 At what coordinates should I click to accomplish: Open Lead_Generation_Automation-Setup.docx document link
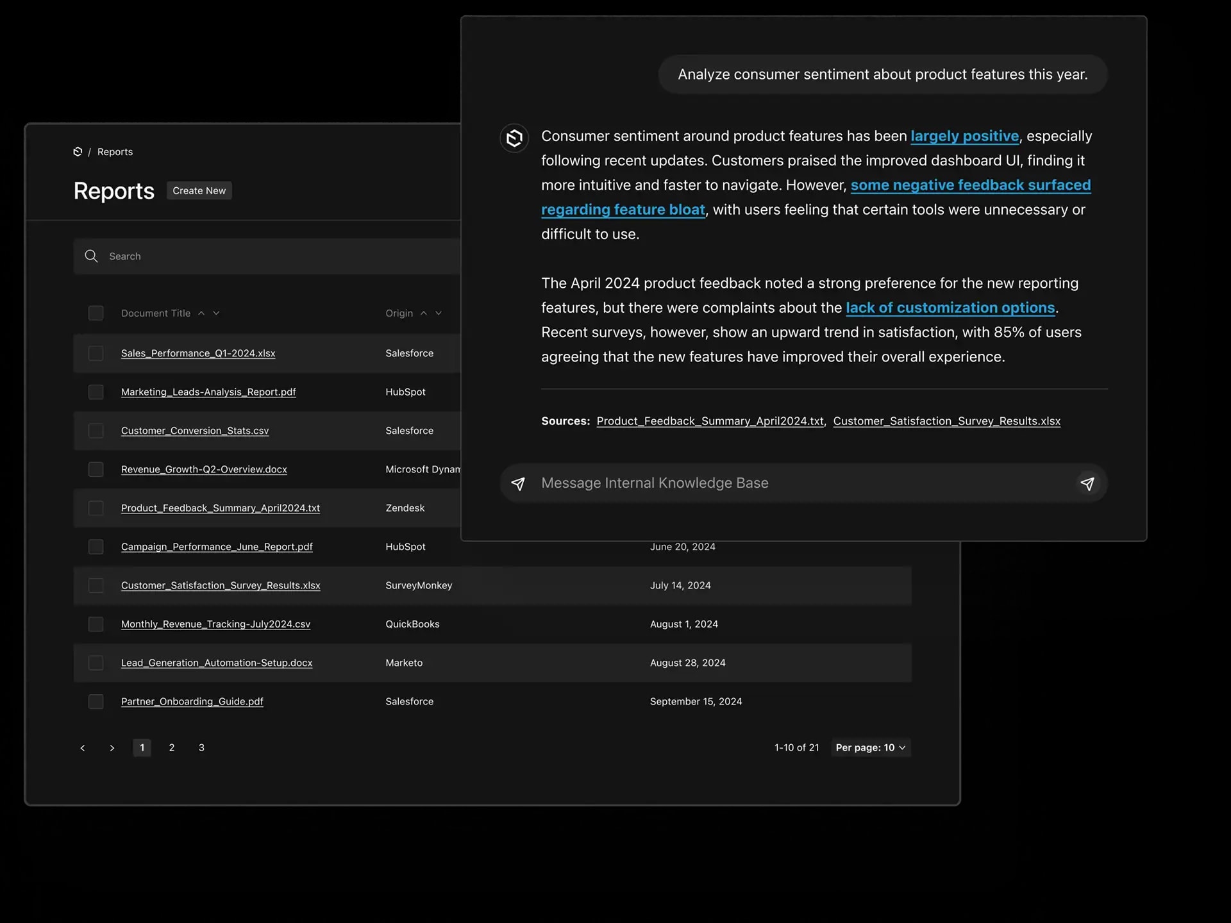pyautogui.click(x=217, y=663)
